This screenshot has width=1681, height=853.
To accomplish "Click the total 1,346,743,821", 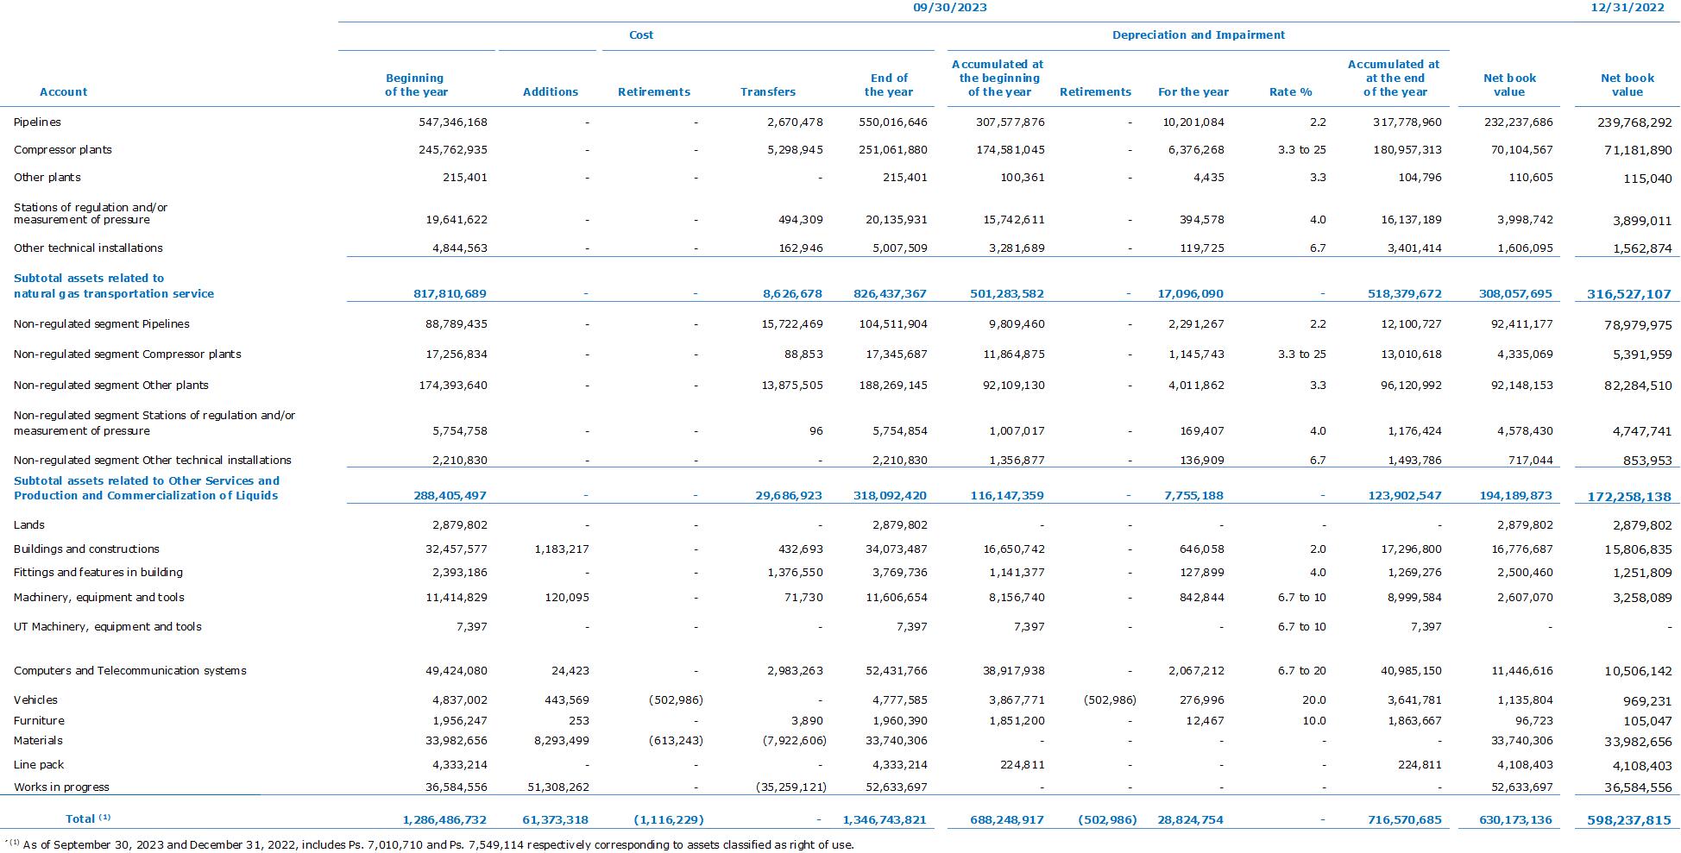I will point(885,820).
